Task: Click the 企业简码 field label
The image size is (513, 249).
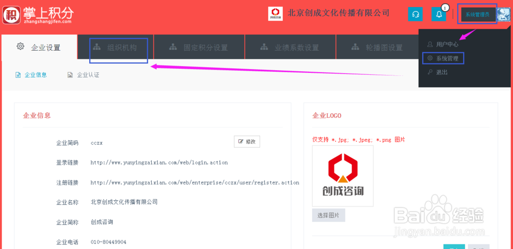Action: point(67,143)
